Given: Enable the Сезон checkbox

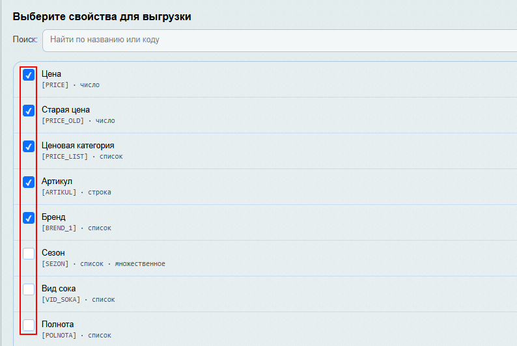Looking at the screenshot, I should (29, 254).
